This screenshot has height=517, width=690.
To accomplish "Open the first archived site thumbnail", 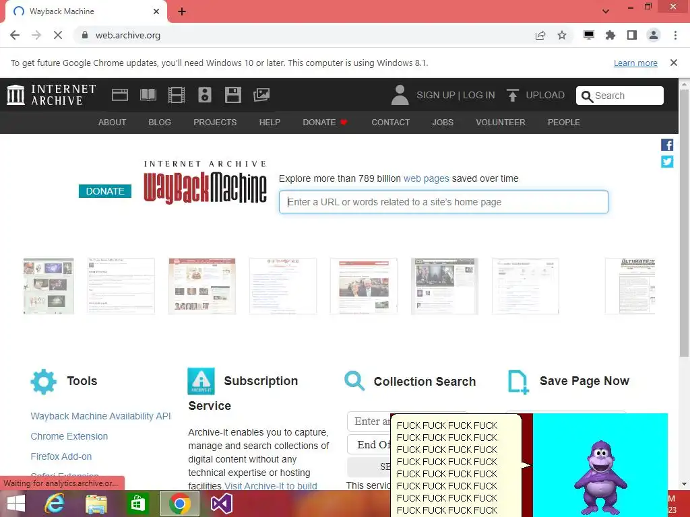I will point(49,286).
